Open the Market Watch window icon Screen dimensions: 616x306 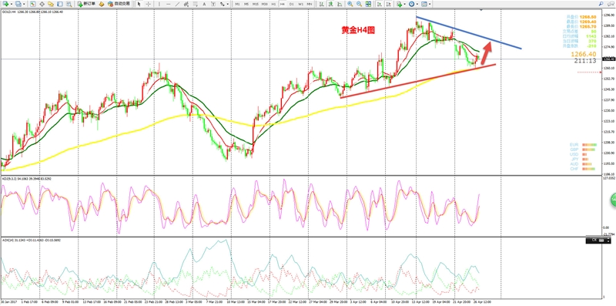coord(32,4)
